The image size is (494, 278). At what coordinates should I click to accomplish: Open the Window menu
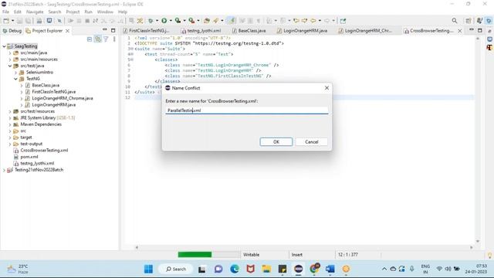105,12
